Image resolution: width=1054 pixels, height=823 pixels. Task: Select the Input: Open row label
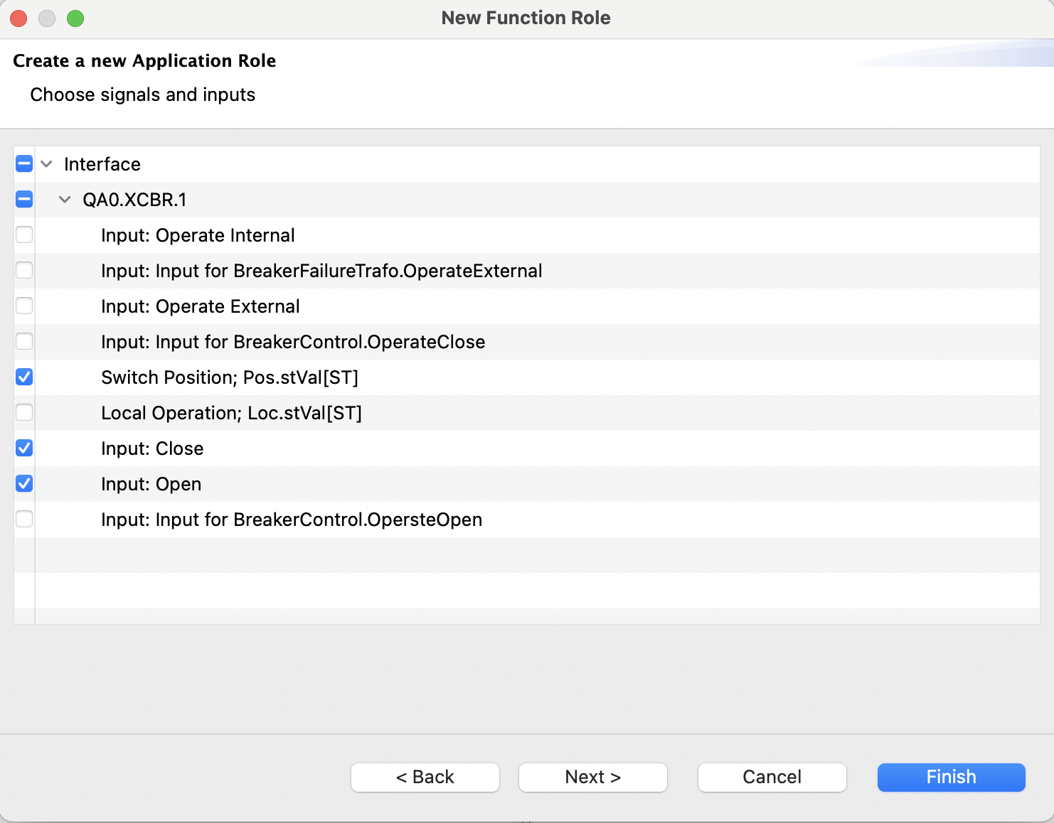coord(151,484)
